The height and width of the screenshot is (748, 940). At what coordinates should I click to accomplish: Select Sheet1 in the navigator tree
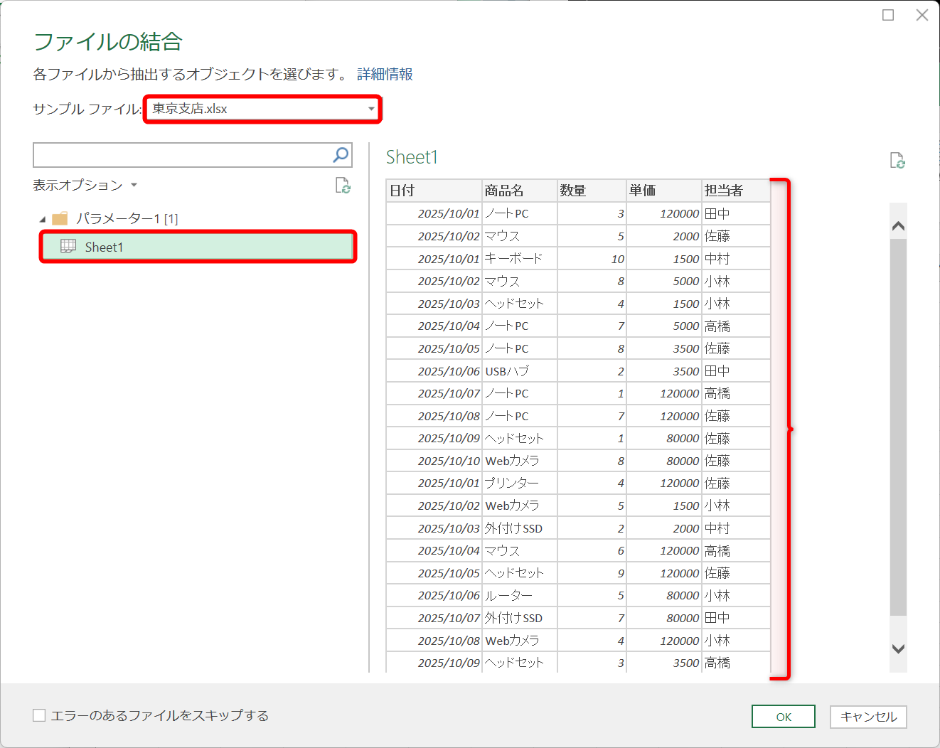(x=104, y=247)
